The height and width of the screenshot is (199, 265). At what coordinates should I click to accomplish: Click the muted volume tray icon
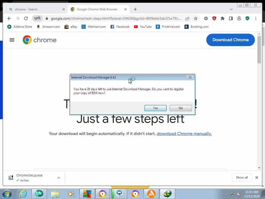coord(239,194)
